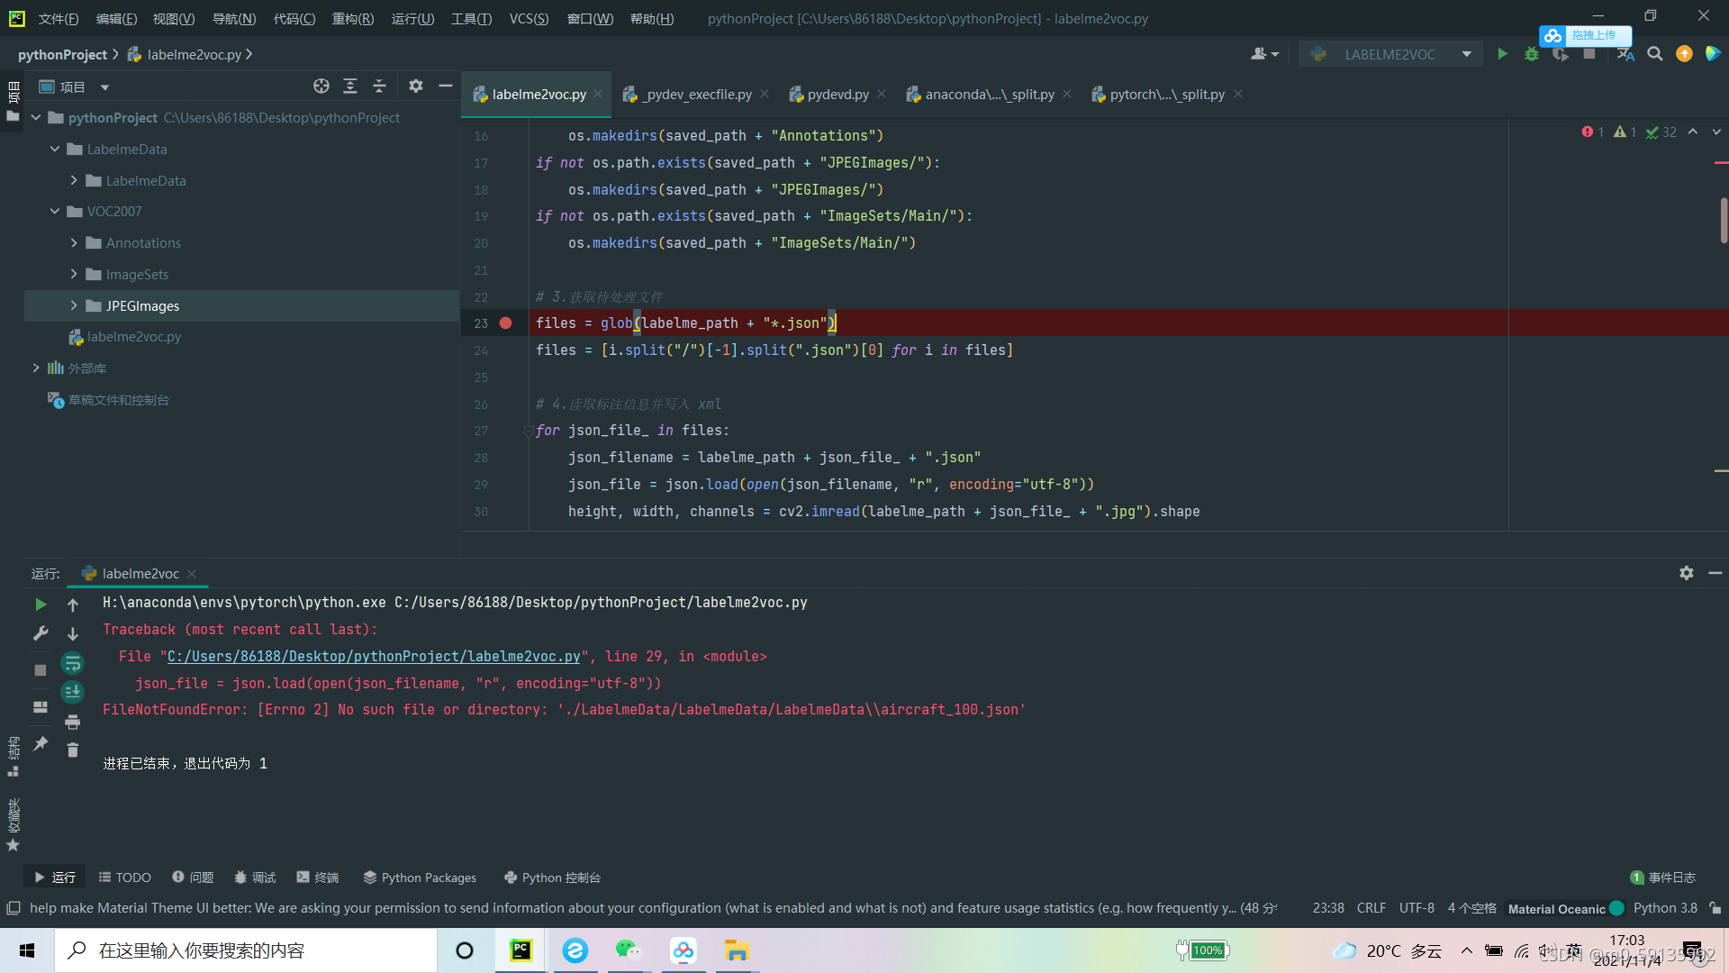The width and height of the screenshot is (1729, 973).
Task: Pin the labelme2voc run tab
Action: click(x=40, y=744)
